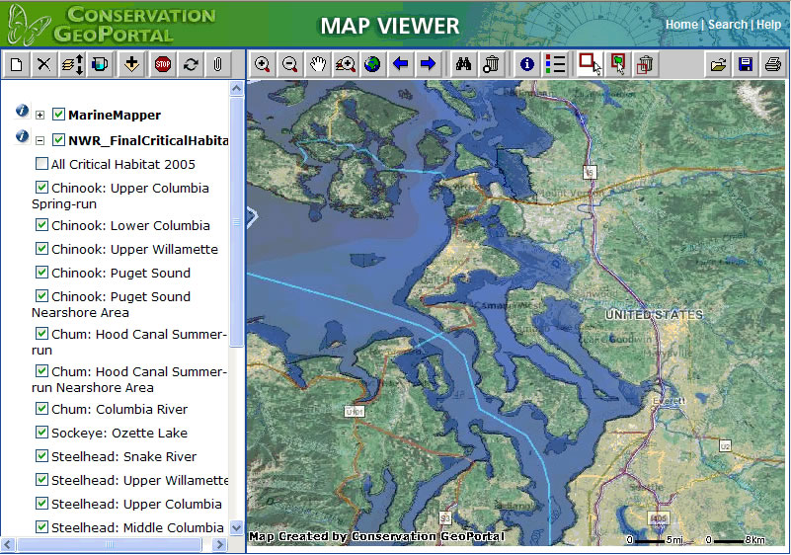This screenshot has width=791, height=555.
Task: Click the horizontal scrollbar thumb under layer list
Action: [x=110, y=544]
